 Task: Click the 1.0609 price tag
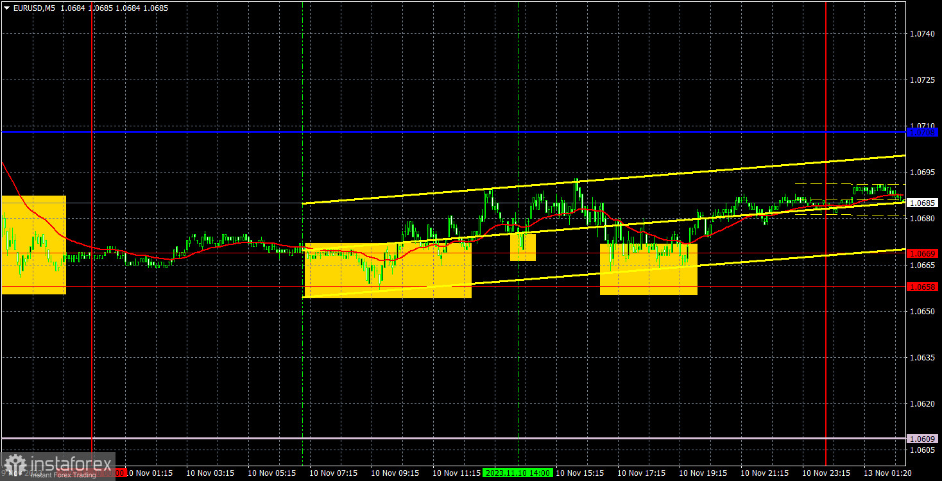point(923,439)
